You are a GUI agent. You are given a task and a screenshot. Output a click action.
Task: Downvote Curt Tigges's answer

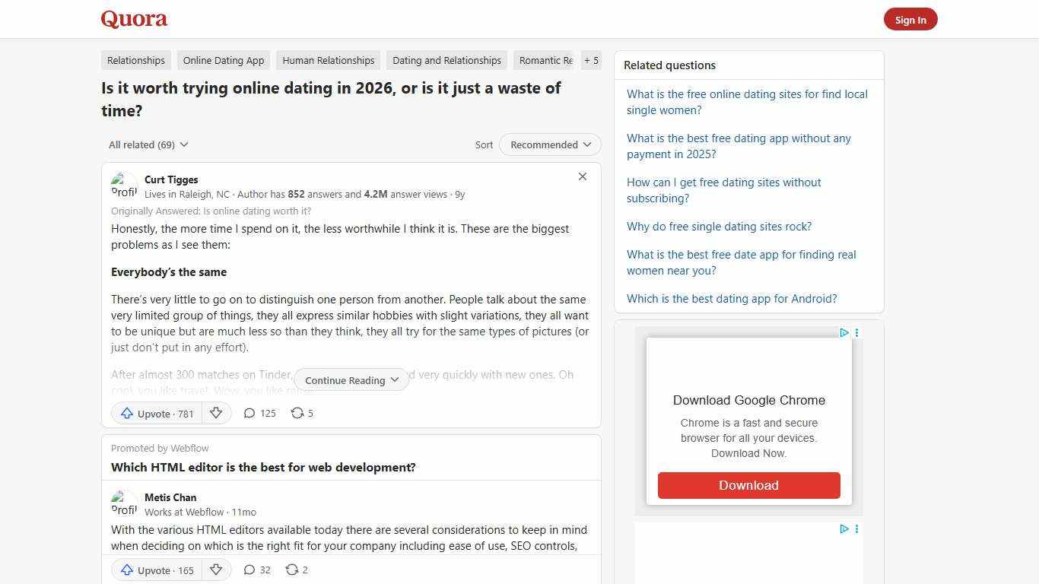[216, 413]
